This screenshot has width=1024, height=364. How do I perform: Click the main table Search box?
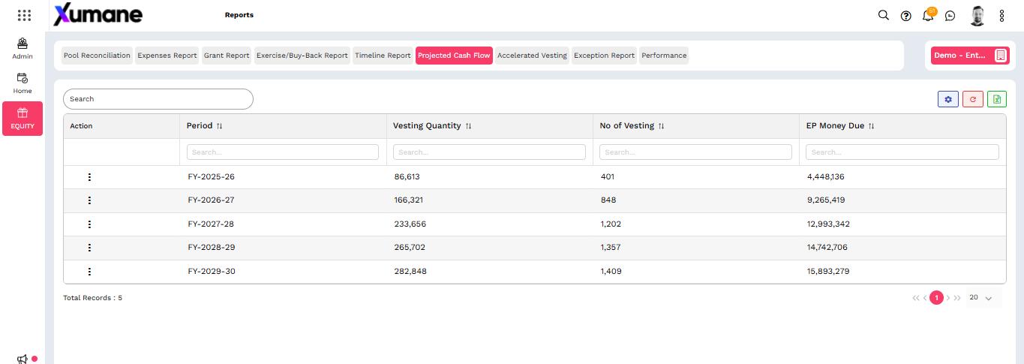pos(158,99)
